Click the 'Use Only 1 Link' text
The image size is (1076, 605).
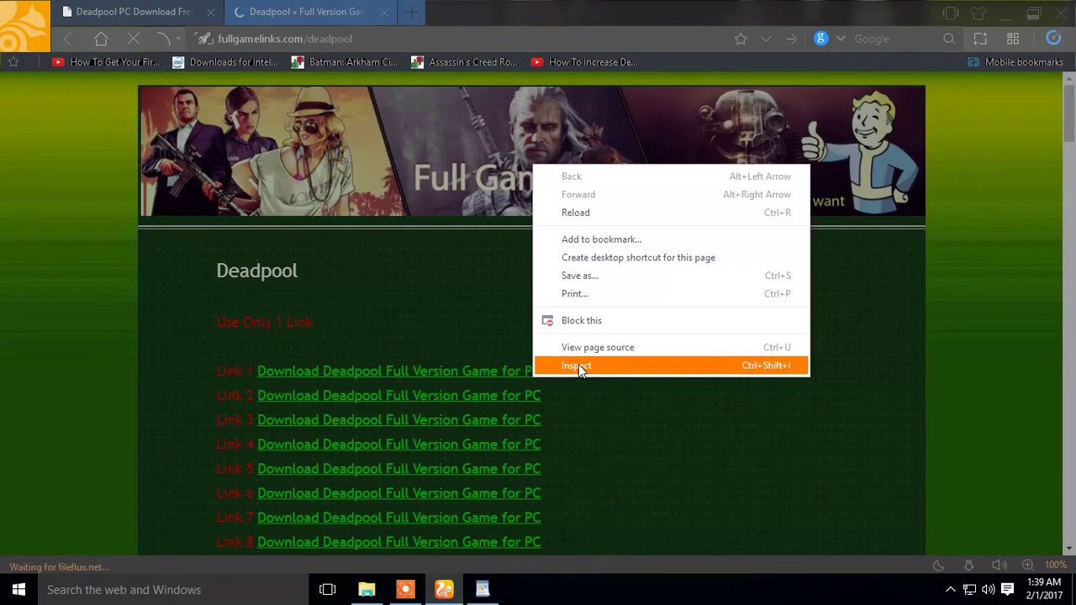click(x=265, y=322)
